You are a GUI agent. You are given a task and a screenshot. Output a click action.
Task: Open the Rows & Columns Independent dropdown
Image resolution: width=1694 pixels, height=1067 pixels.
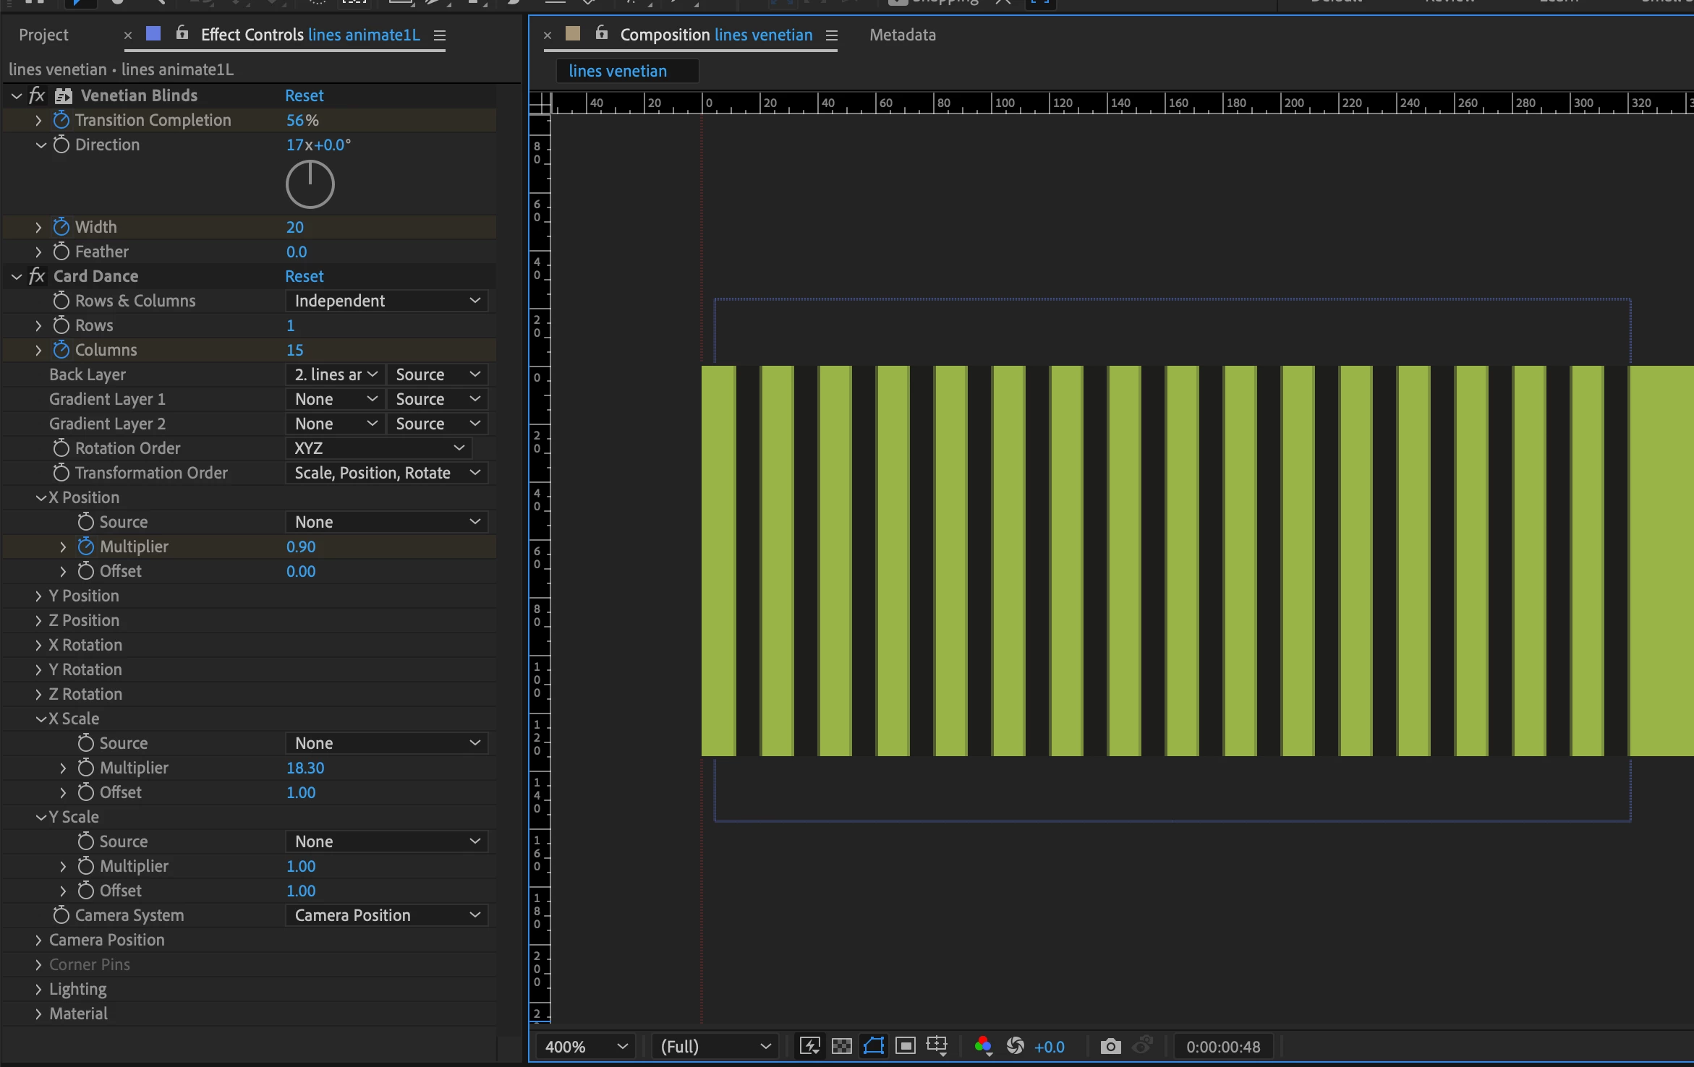[x=386, y=301]
